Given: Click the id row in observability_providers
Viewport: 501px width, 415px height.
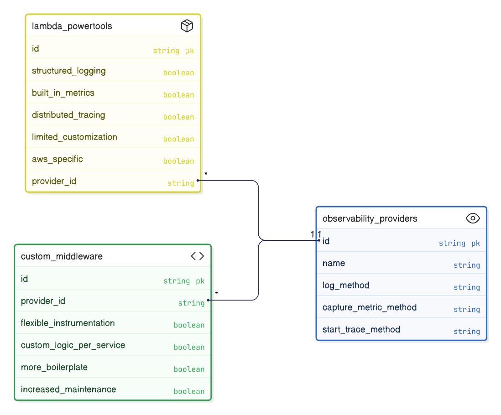Looking at the screenshot, I should (402, 240).
